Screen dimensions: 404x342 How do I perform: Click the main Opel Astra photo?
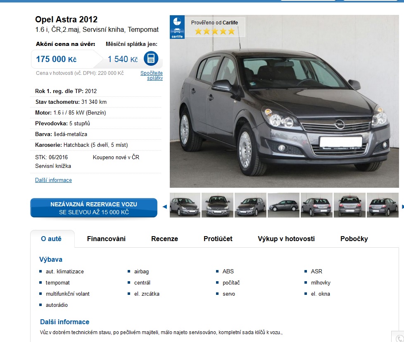click(284, 101)
